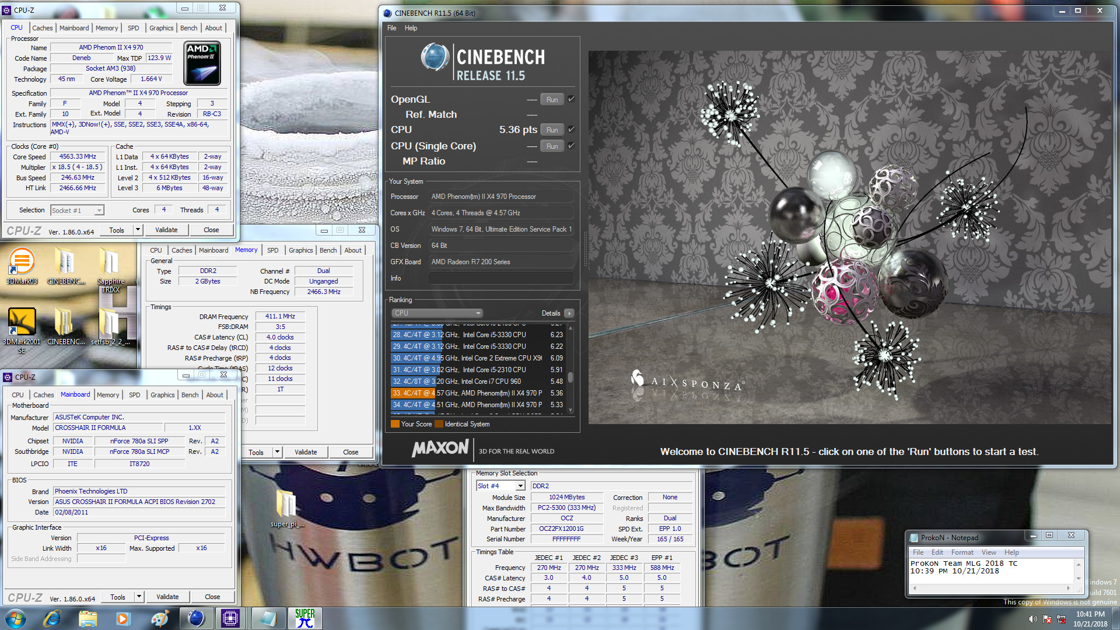This screenshot has width=1120, height=630.
Task: Click the orange Your Score legend swatch
Action: click(395, 424)
